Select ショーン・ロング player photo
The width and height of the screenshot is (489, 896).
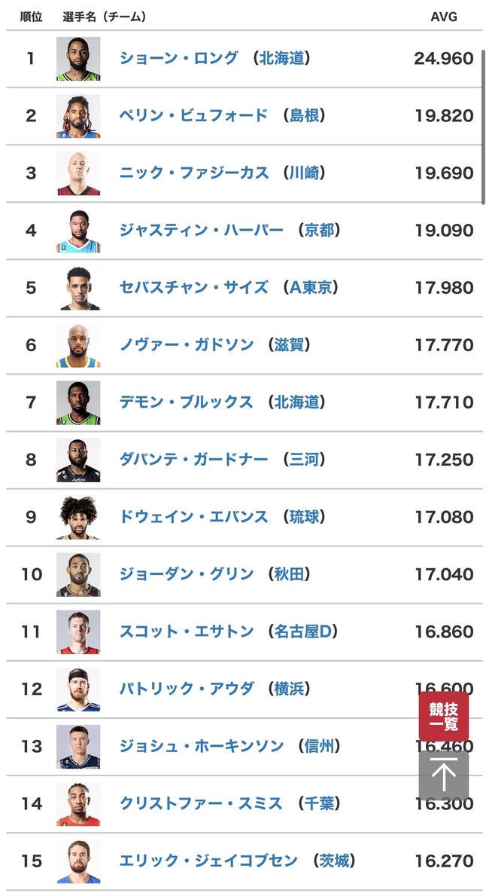tap(78, 58)
